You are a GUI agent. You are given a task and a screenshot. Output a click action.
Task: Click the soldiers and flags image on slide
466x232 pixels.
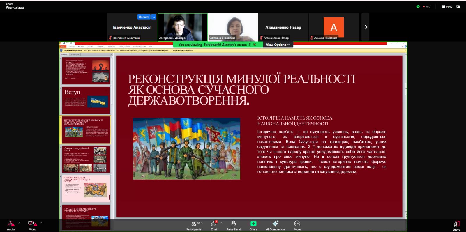pyautogui.click(x=186, y=148)
